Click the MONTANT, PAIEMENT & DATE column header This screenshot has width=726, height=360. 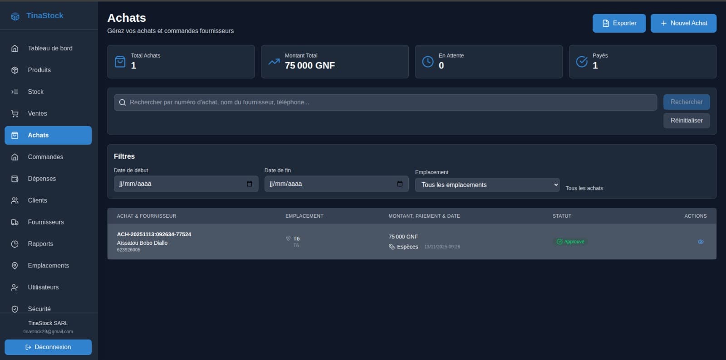click(x=424, y=216)
